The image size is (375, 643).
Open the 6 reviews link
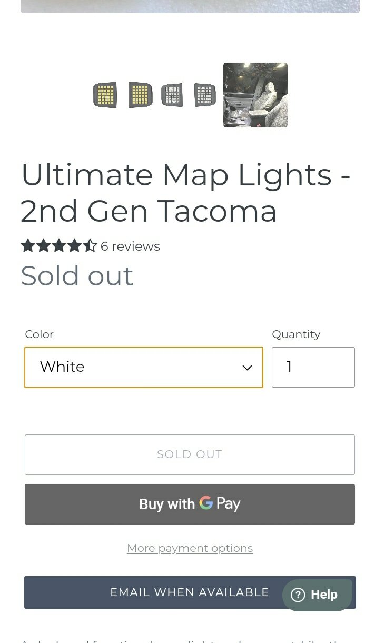pos(130,246)
